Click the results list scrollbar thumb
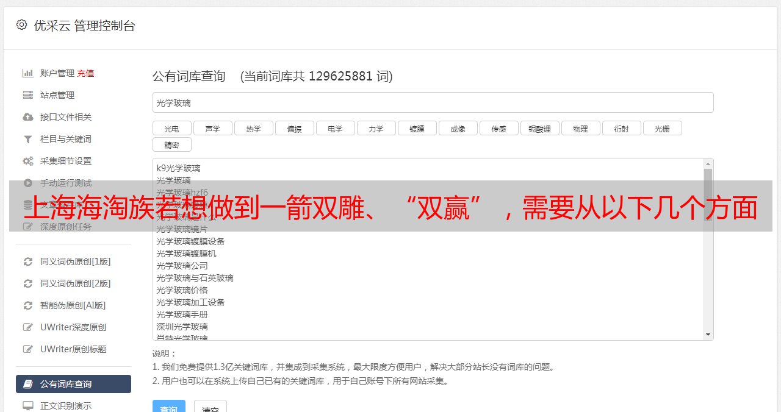Viewport: 781px width, 412px height. click(x=708, y=195)
